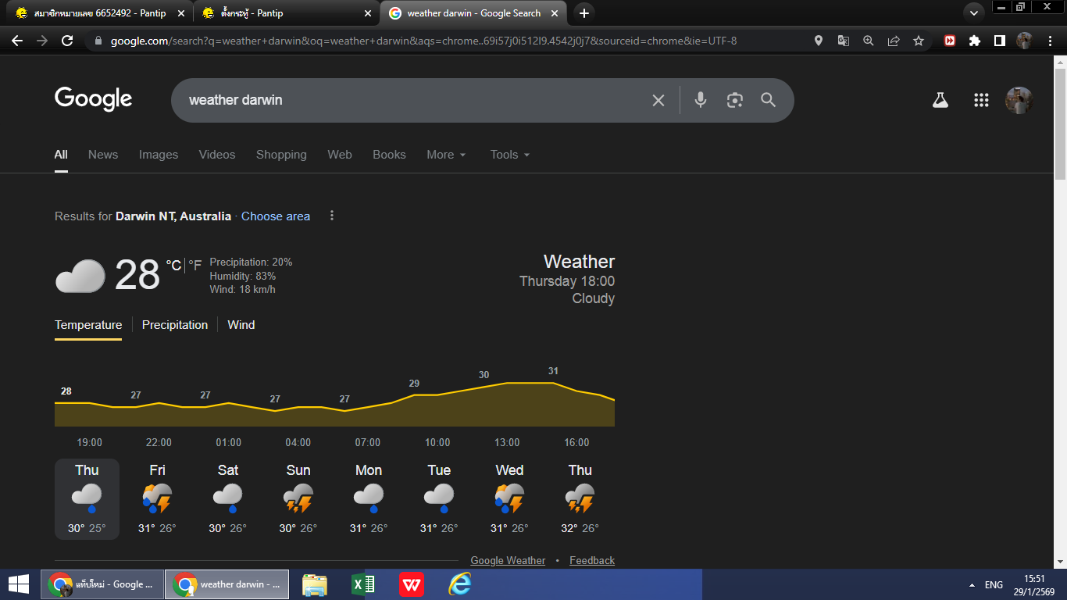Start voice search with the microphone icon
Image resolution: width=1067 pixels, height=600 pixels.
[701, 100]
